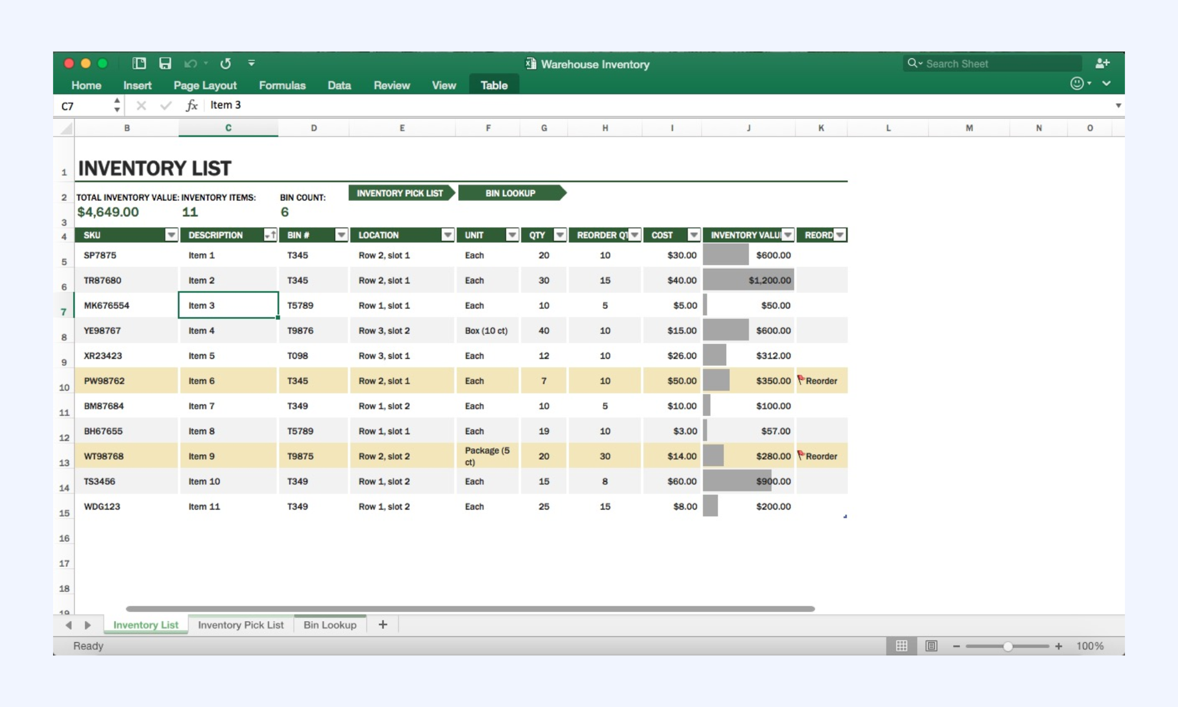1178x707 pixels.
Task: Click the formula confirm checkmark icon
Action: click(166, 105)
